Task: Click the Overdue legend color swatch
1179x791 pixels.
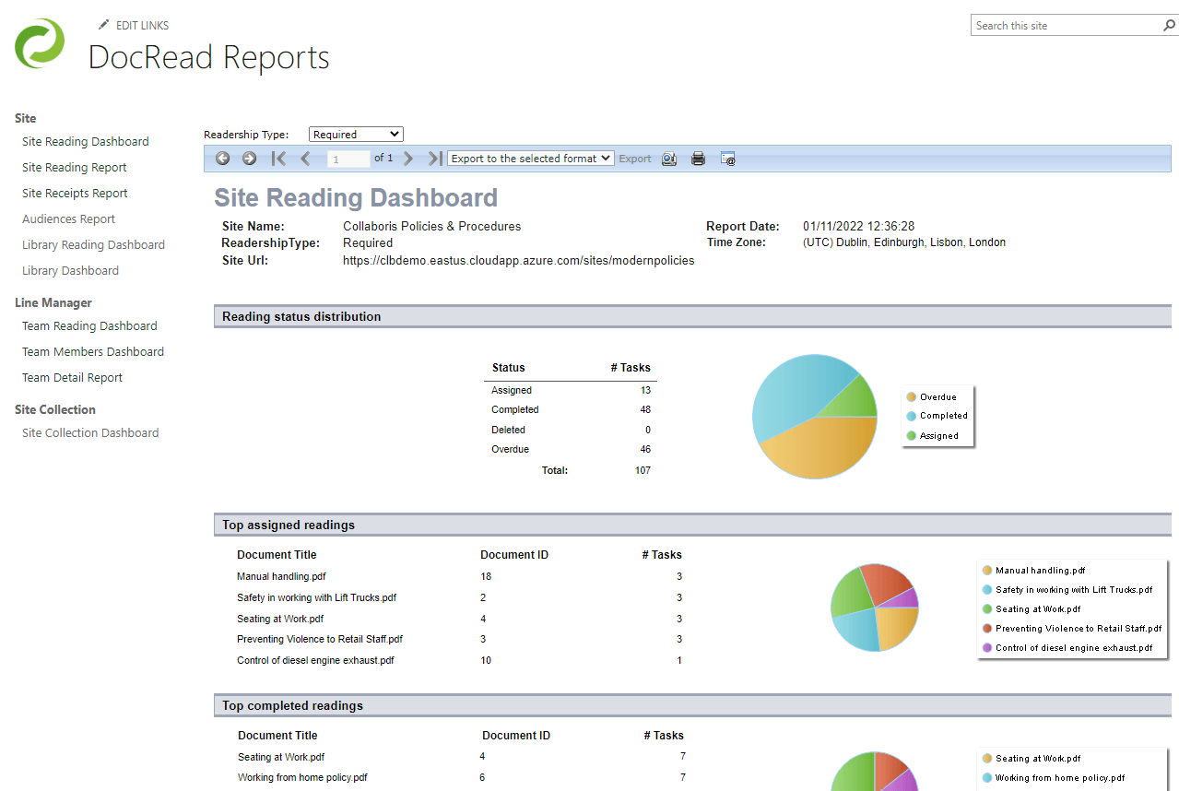Action: (x=911, y=397)
